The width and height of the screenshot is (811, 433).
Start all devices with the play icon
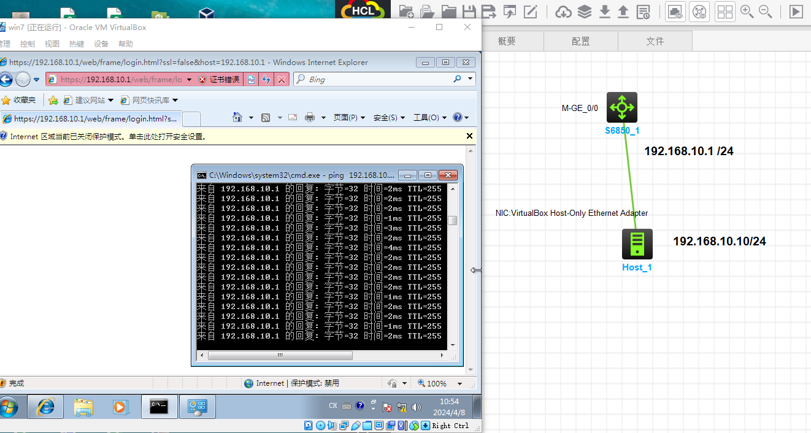tap(796, 11)
